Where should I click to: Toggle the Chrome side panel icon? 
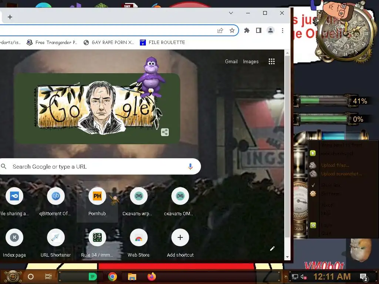(259, 30)
